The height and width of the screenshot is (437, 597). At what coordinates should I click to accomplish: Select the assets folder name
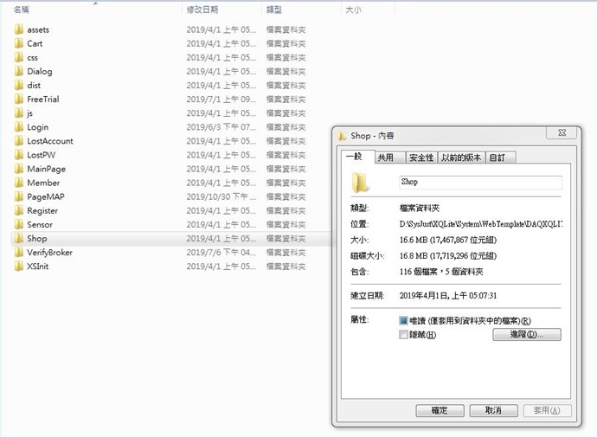(38, 29)
